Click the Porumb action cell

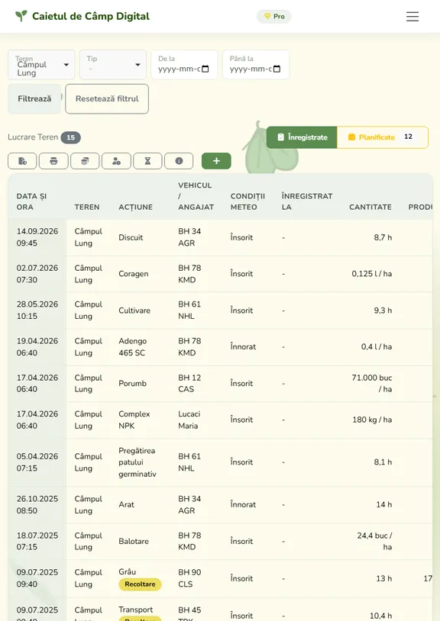[132, 384]
